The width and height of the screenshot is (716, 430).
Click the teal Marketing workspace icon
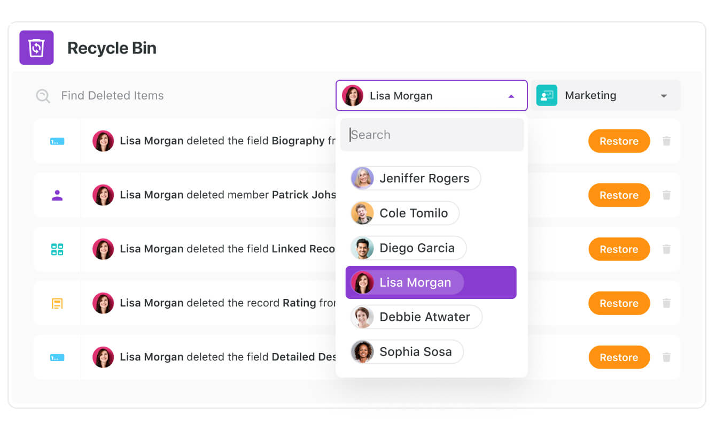pyautogui.click(x=547, y=96)
